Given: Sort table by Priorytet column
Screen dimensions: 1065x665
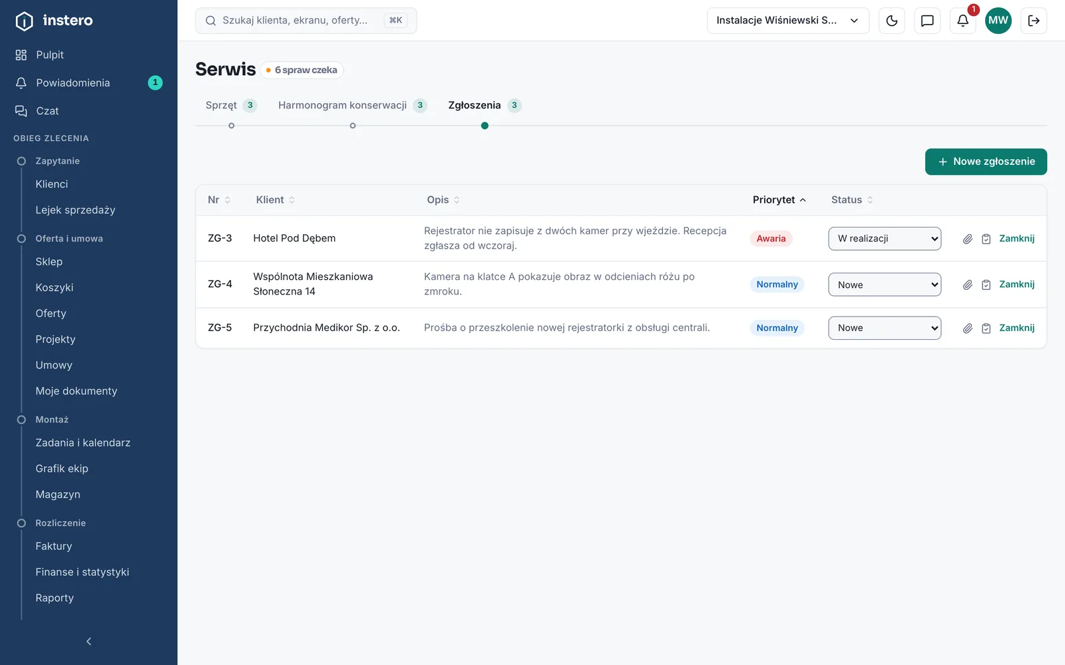Looking at the screenshot, I should click(x=779, y=199).
